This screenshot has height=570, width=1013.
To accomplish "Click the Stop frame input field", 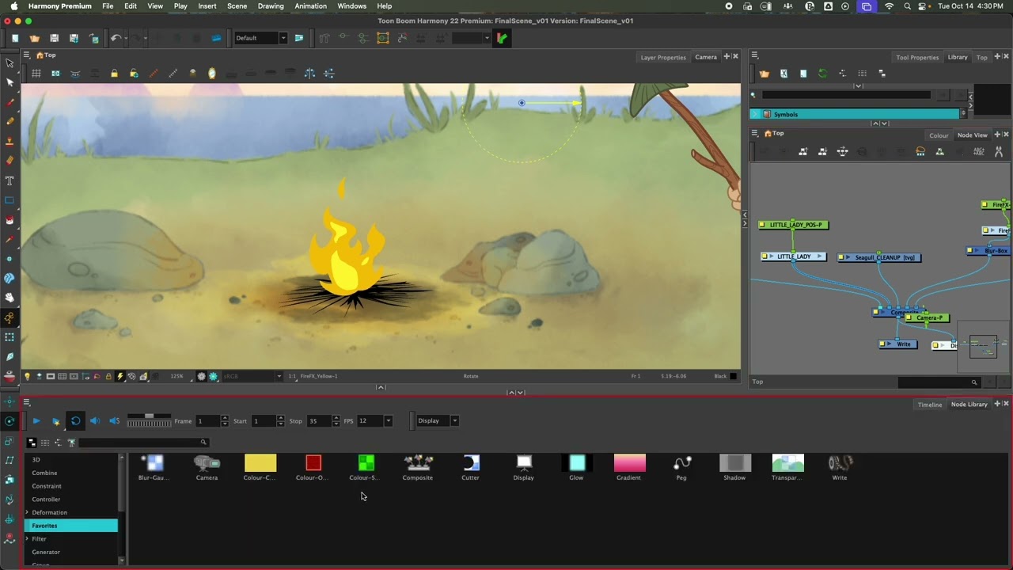I will (320, 420).
